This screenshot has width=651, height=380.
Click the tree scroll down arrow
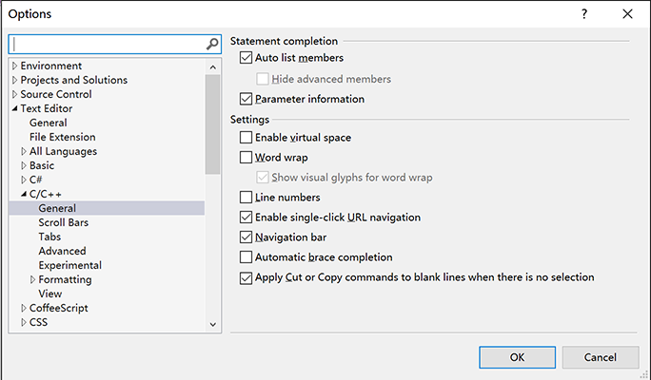click(213, 325)
